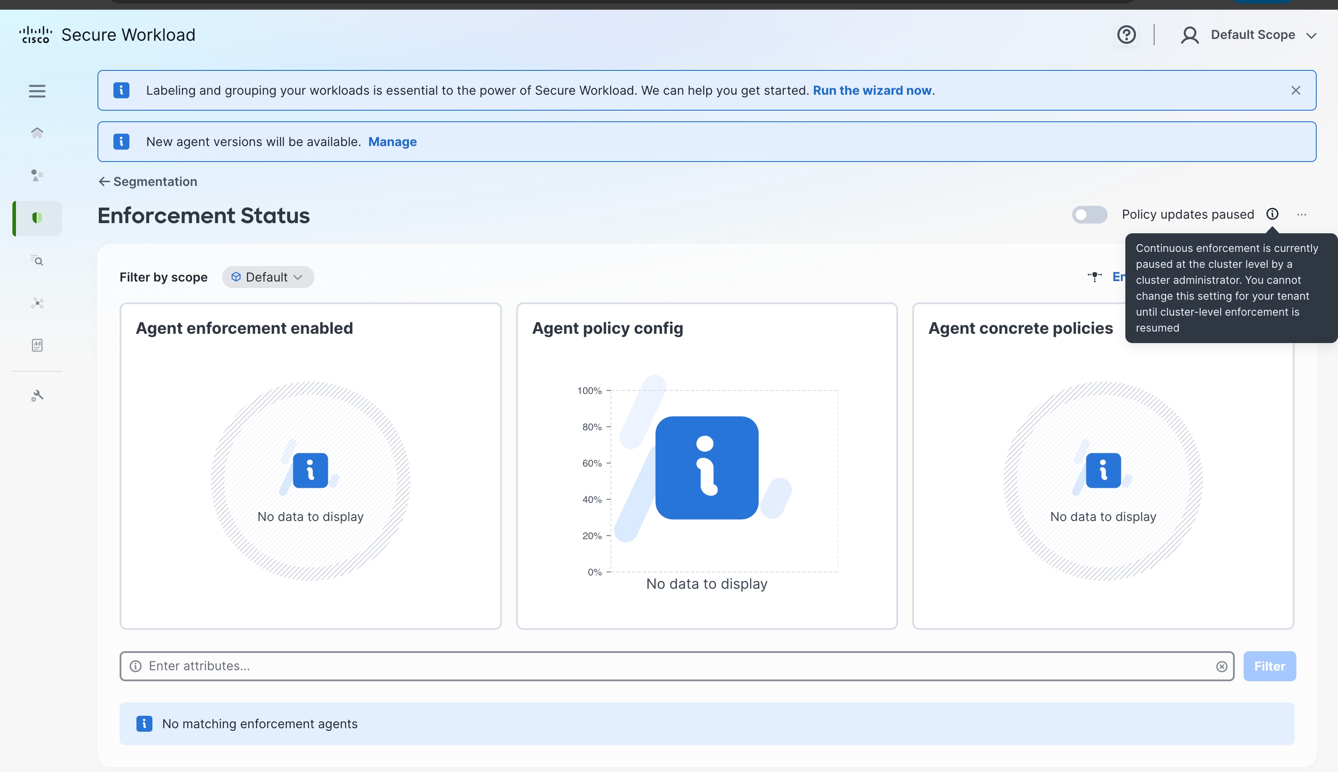The image size is (1338, 772).
Task: Click the Secure Workload product title
Action: (128, 35)
